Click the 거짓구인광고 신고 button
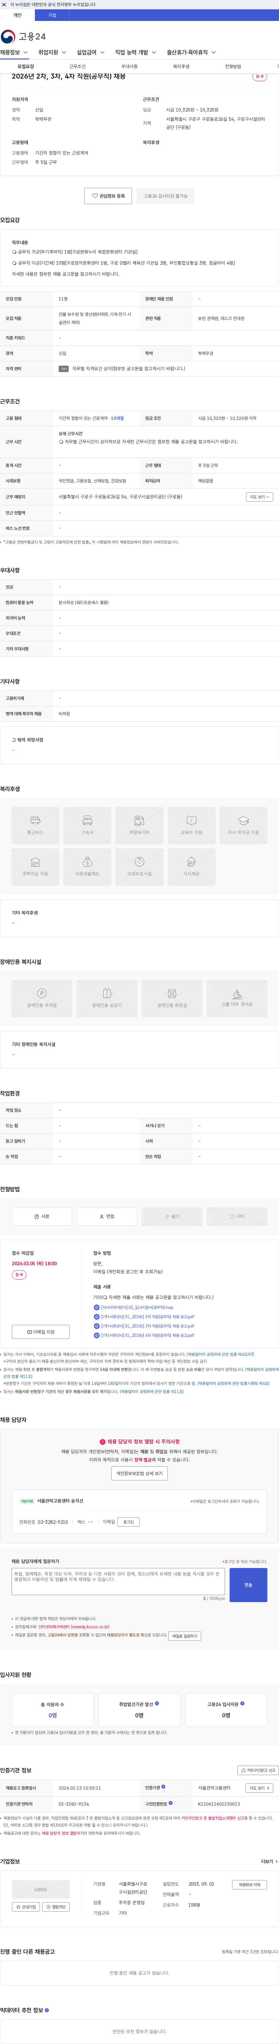 click(x=258, y=1770)
